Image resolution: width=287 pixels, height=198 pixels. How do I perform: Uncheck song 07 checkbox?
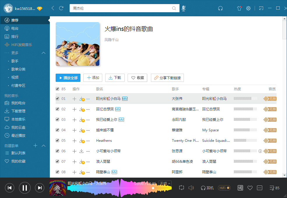tap(57, 161)
